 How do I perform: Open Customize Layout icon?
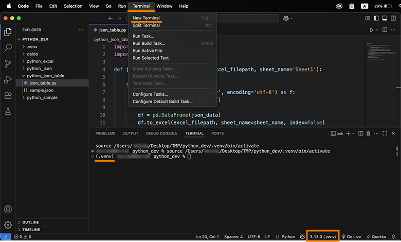coord(368,18)
